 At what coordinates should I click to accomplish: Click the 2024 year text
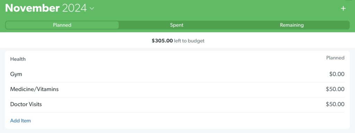(x=74, y=8)
